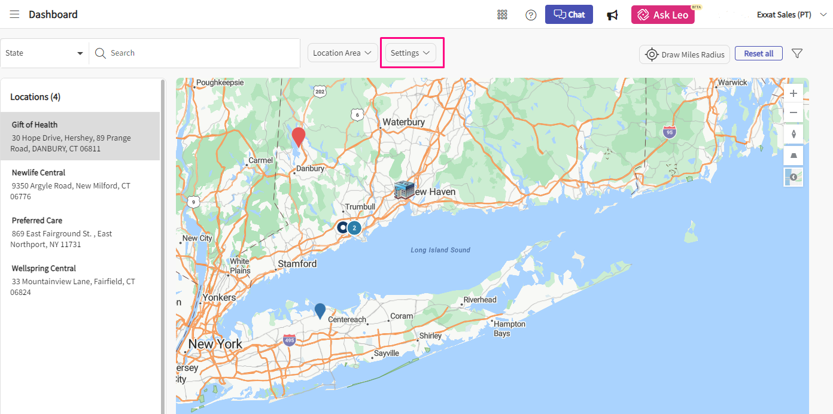833x414 pixels.
Task: Click the help question mark icon
Action: tap(531, 15)
